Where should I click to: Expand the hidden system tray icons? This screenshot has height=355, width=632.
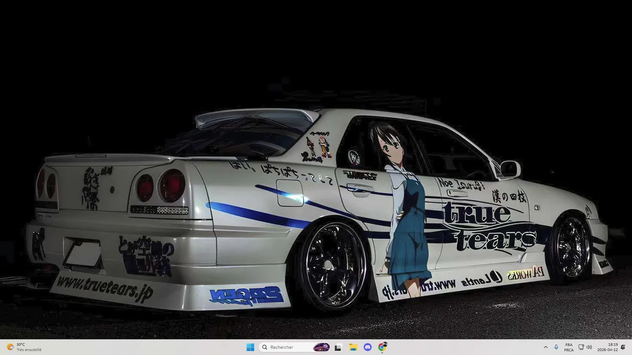tap(546, 347)
